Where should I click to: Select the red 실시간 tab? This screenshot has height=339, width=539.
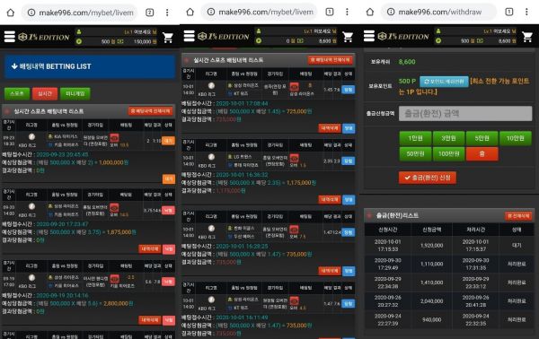point(45,93)
